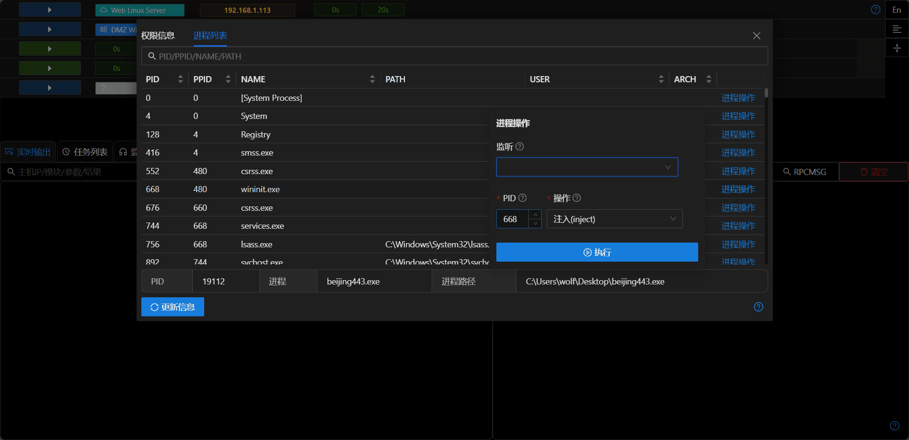The height and width of the screenshot is (440, 909).
Task: Expand the first host row arrow
Action: [49, 10]
